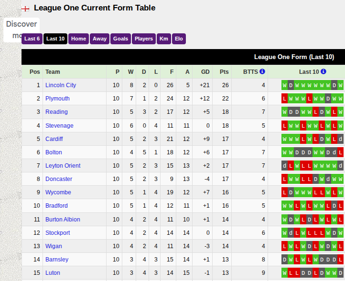
Task: Open the Players tab
Action: [143, 39]
